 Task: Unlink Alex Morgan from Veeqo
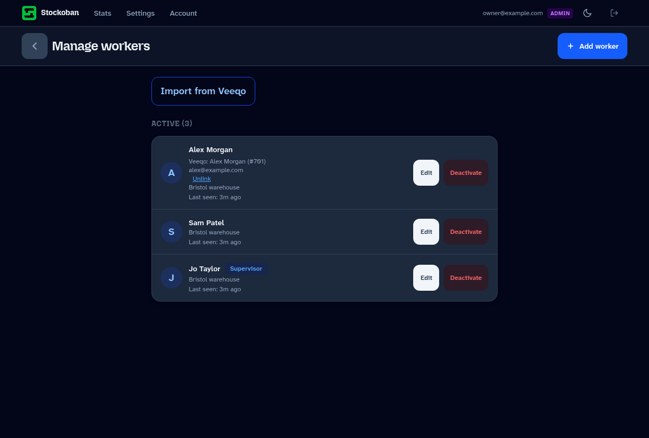click(202, 179)
